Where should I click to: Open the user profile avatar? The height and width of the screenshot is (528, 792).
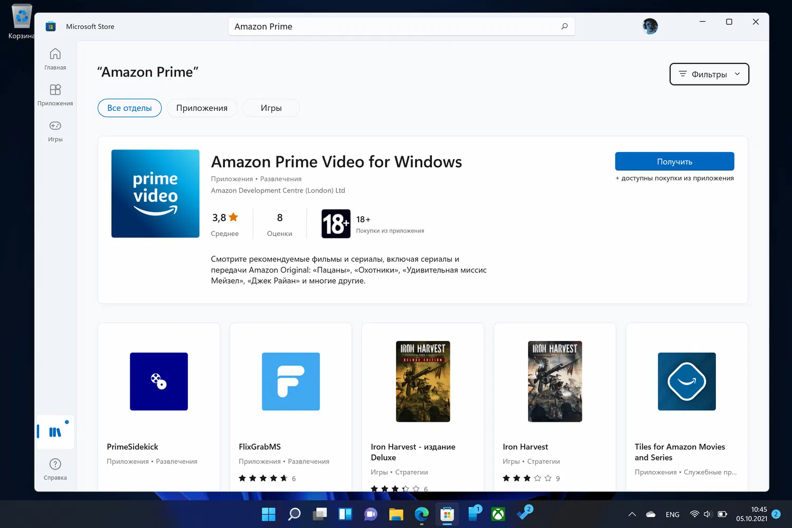[x=650, y=26]
